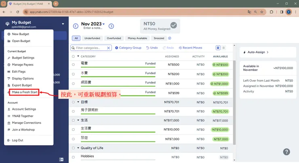Collapse the 目標 category group

coord(78,102)
